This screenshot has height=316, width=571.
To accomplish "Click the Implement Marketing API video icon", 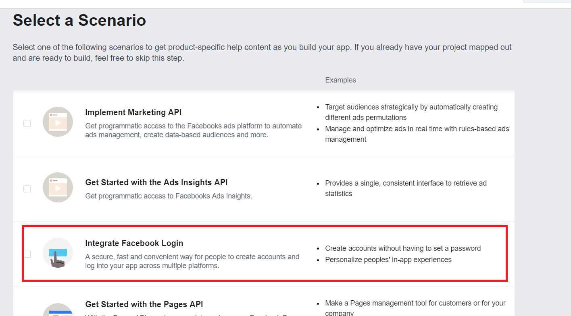I will [58, 122].
